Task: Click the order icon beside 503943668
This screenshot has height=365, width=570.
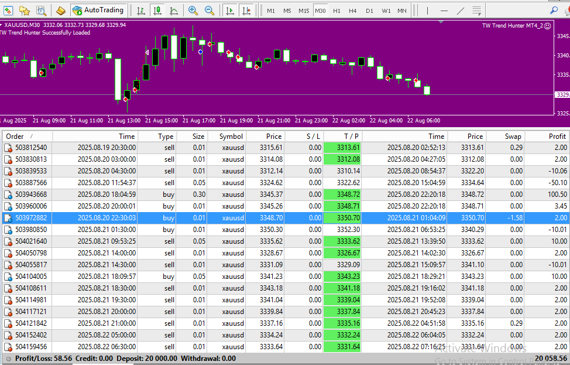Action: [8, 195]
